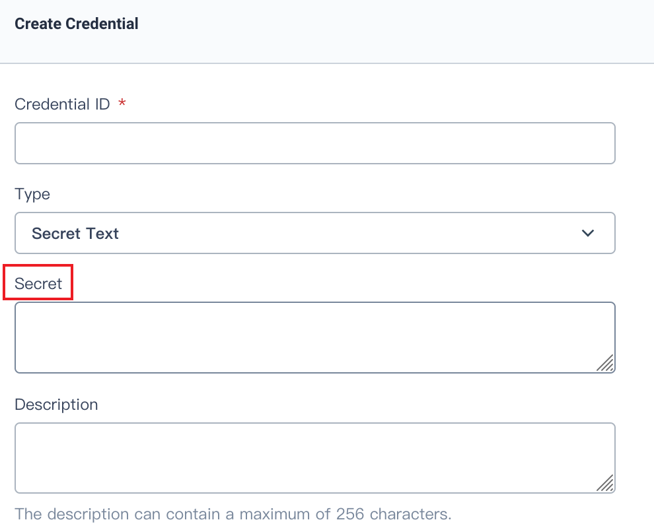654x524 pixels.
Task: Choose a credential type from the dropdown
Action: [314, 233]
